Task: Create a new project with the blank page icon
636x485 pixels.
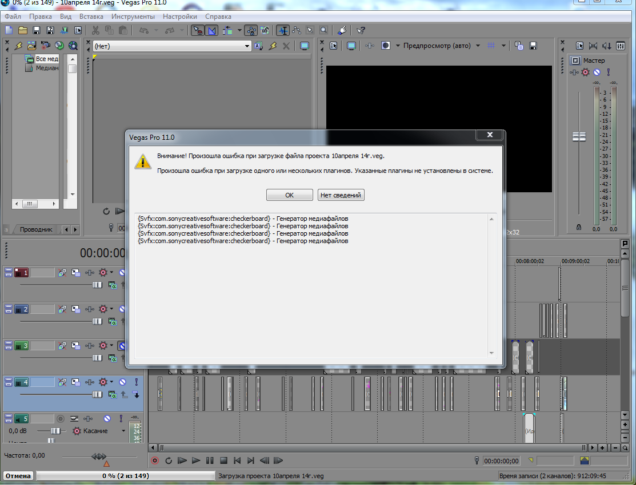Action: coord(9,30)
